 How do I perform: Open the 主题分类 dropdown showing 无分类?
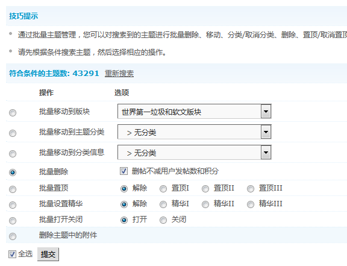tap(195, 132)
